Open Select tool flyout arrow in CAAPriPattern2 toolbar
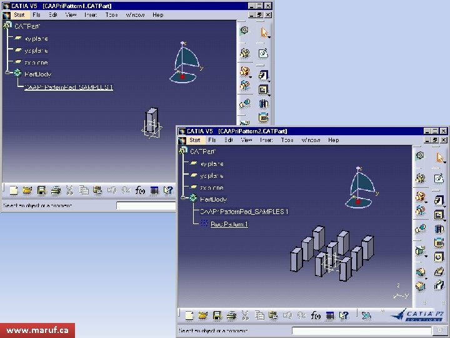 444,162
